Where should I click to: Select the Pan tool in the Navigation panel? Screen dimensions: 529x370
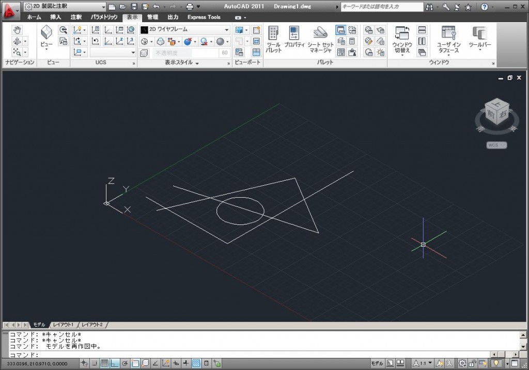[x=17, y=31]
